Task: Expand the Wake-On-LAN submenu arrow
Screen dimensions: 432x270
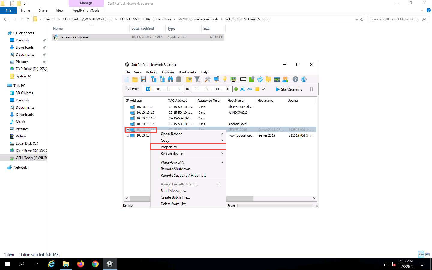Action: click(222, 162)
